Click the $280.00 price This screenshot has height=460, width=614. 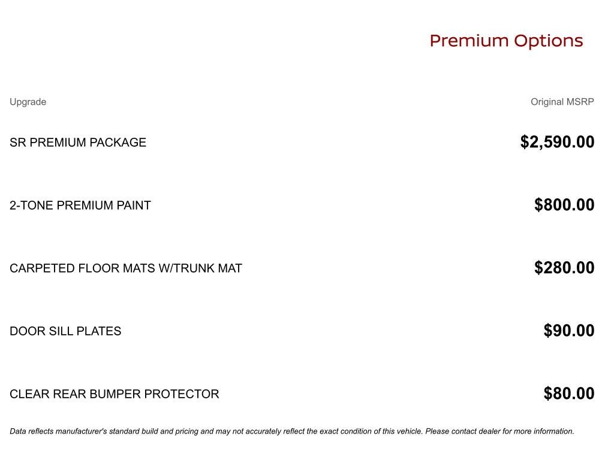[564, 268]
